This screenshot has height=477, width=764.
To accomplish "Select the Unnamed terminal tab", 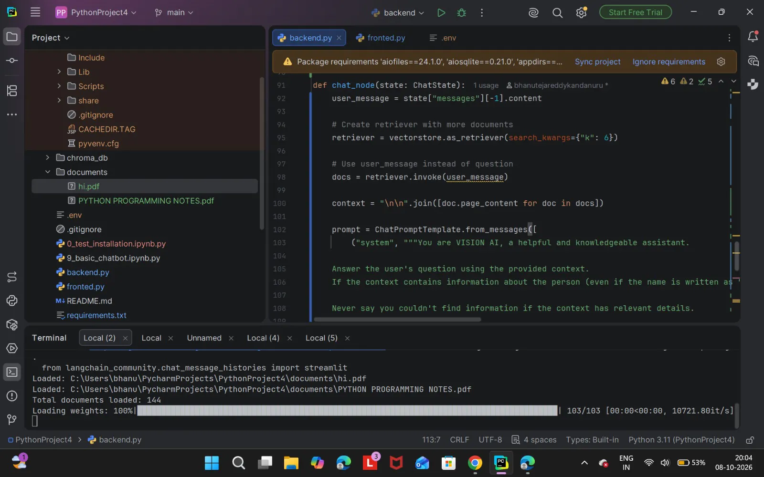I will pos(204,338).
